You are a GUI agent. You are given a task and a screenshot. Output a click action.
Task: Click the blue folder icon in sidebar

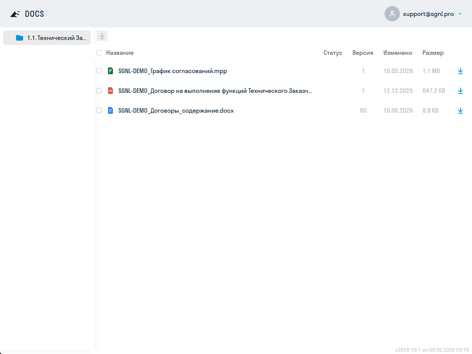[x=19, y=38]
